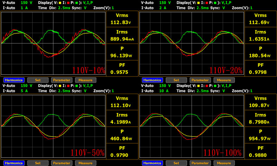
Task: Click the I-Auto 2 A range value
Action: tap(163, 8)
